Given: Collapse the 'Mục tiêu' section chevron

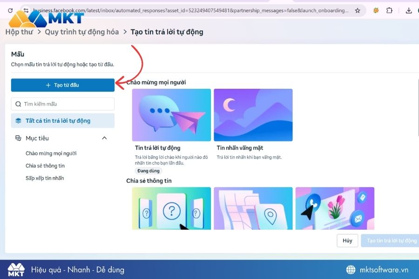Looking at the screenshot, I should [x=104, y=138].
